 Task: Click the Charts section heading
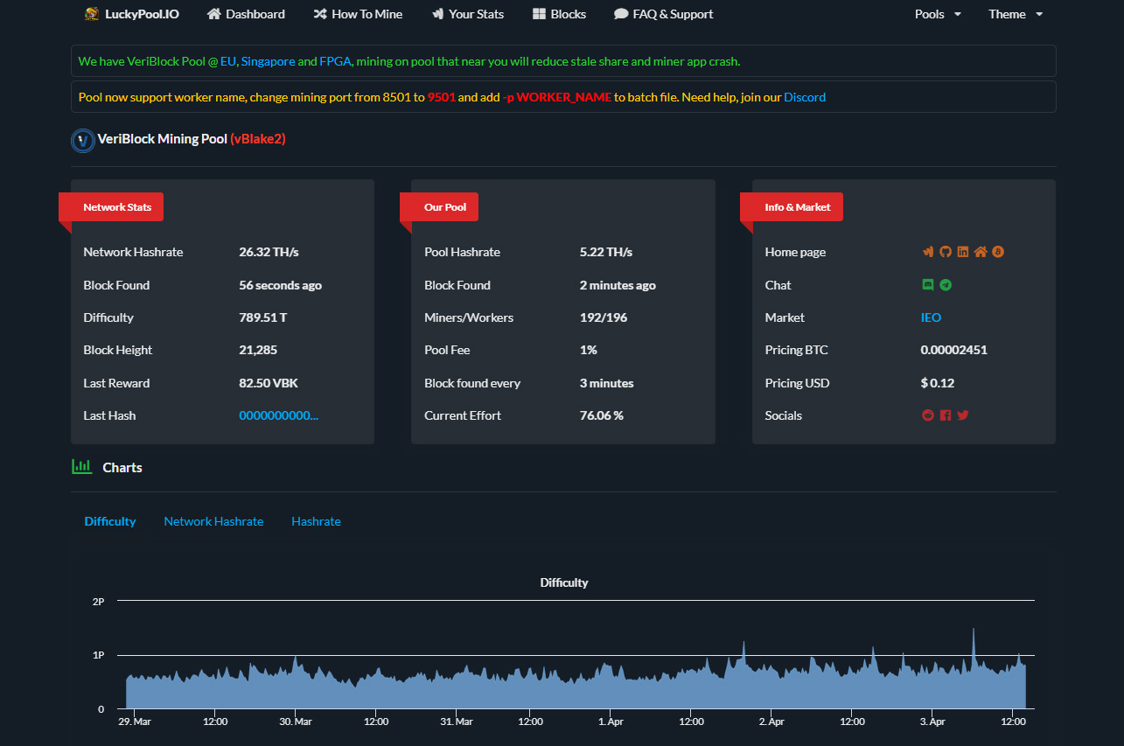click(122, 468)
